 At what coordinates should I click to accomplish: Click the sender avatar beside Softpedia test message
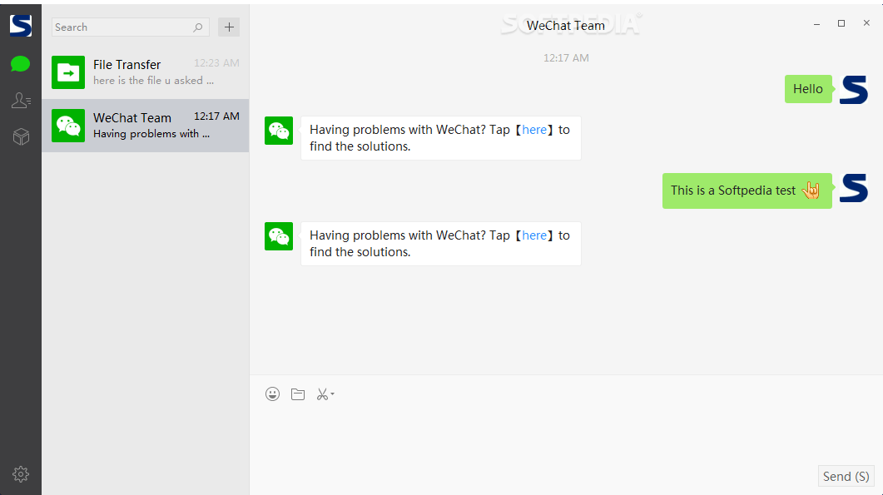(x=854, y=188)
